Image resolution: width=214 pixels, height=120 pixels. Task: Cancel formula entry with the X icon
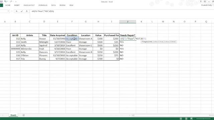pos(16,11)
